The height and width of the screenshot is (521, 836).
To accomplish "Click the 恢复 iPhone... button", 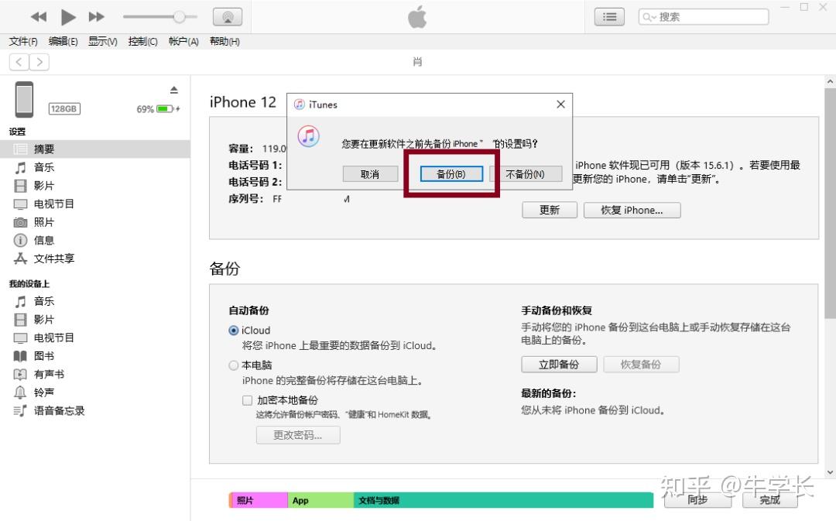I will click(632, 210).
